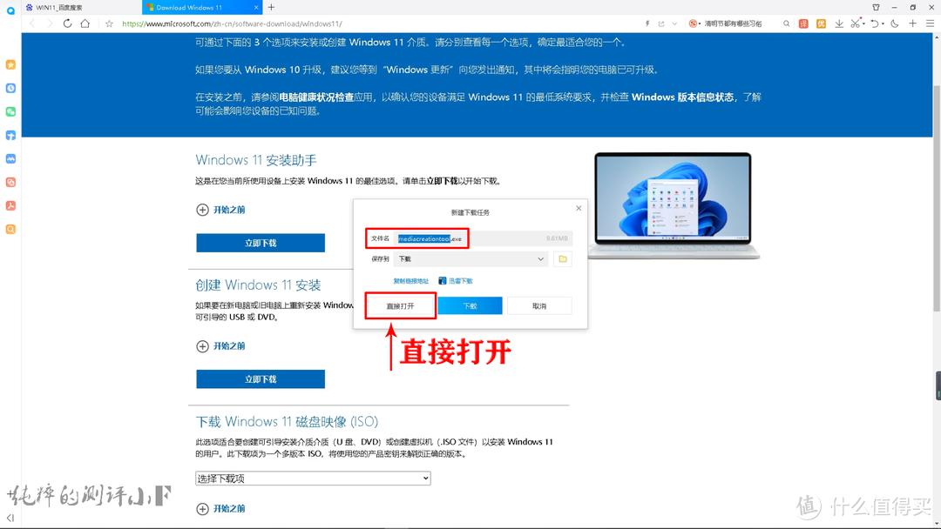Open the PDF tool in left sidebar
This screenshot has width=941, height=529.
pyautogui.click(x=10, y=205)
